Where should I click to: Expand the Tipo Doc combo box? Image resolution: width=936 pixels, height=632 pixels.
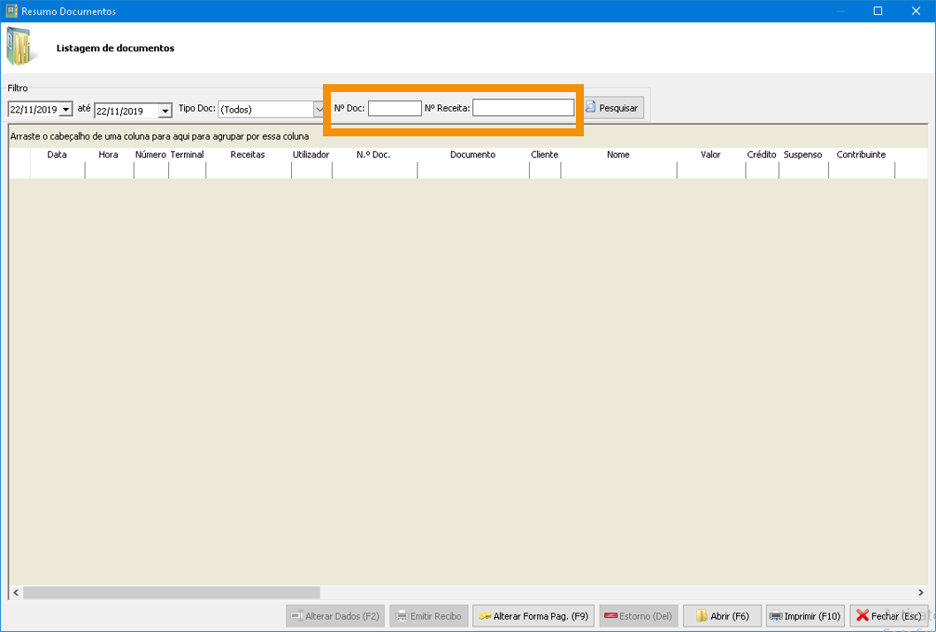318,110
